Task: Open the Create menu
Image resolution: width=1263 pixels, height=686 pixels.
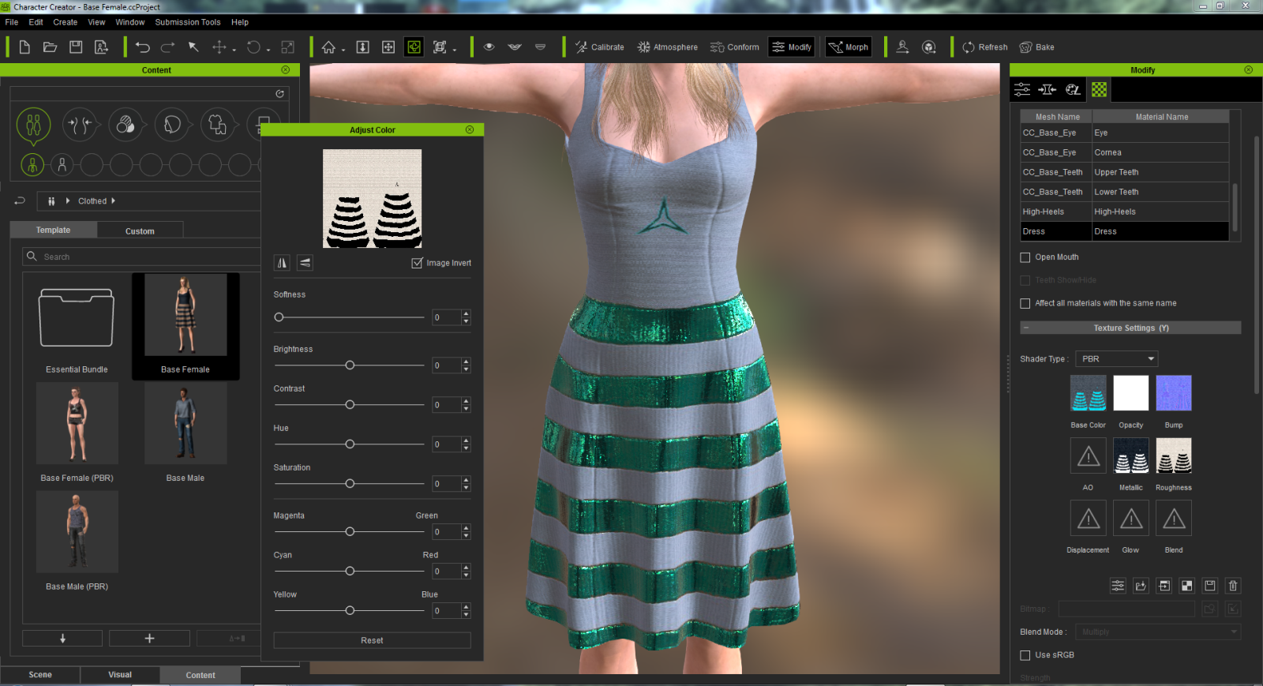Action: tap(66, 22)
